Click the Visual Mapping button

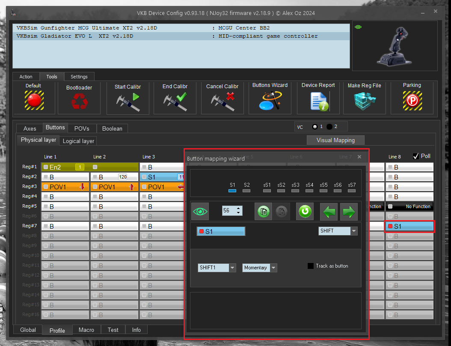(335, 140)
